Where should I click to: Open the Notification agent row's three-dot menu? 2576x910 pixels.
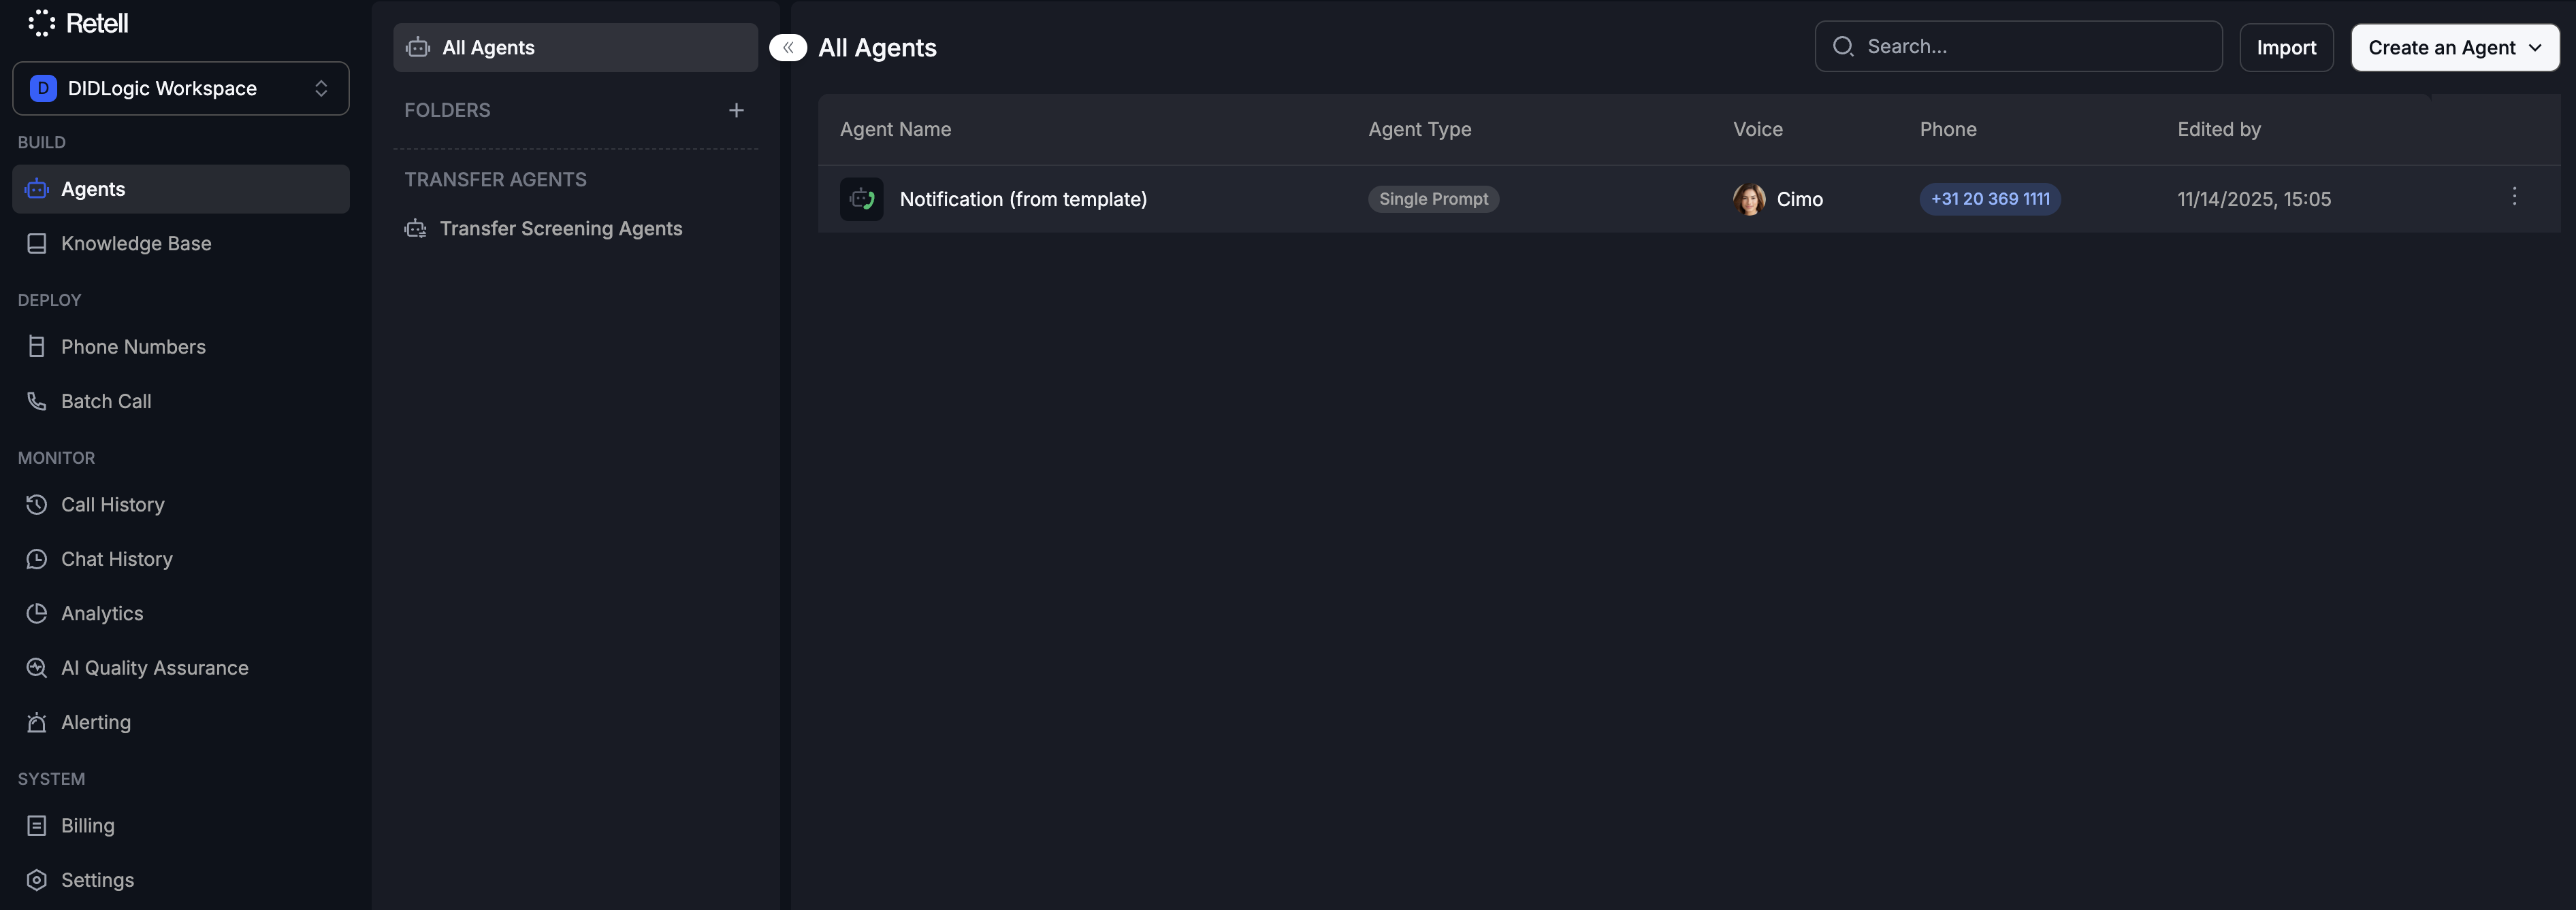click(2514, 197)
